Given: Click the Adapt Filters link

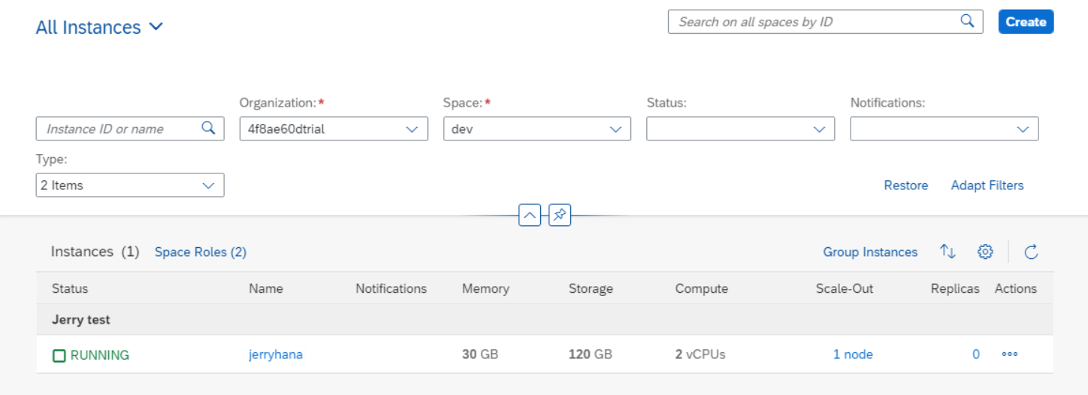Looking at the screenshot, I should 987,185.
